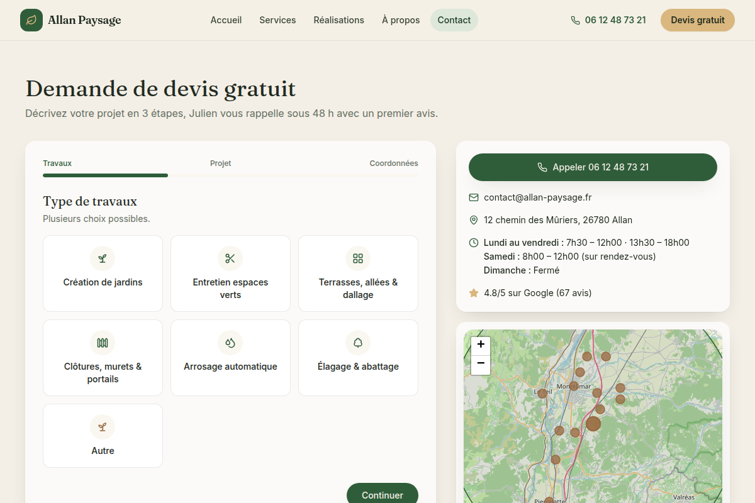The image size is (755, 503).
Task: Click the Appeler 06 12 48 73 21 button
Action: pyautogui.click(x=593, y=167)
